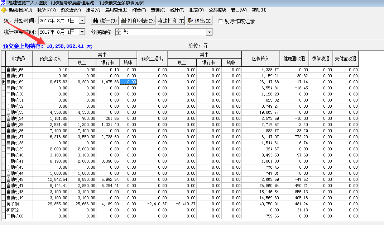Click the value -2,410.37 under 预交金退出

tap(157, 204)
